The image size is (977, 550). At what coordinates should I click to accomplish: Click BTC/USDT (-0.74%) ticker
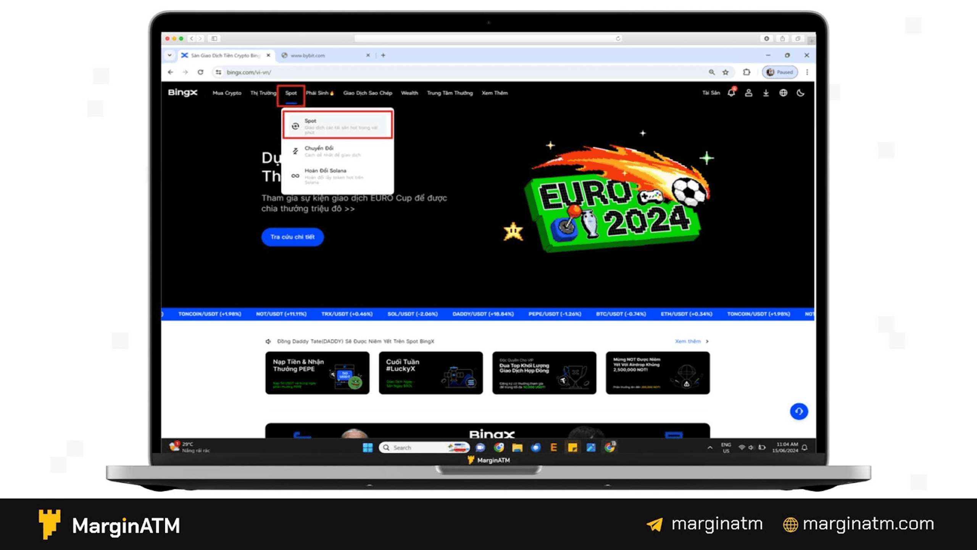coord(621,314)
